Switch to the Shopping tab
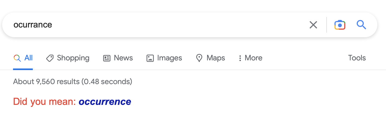The height and width of the screenshot is (117, 386). pyautogui.click(x=73, y=58)
